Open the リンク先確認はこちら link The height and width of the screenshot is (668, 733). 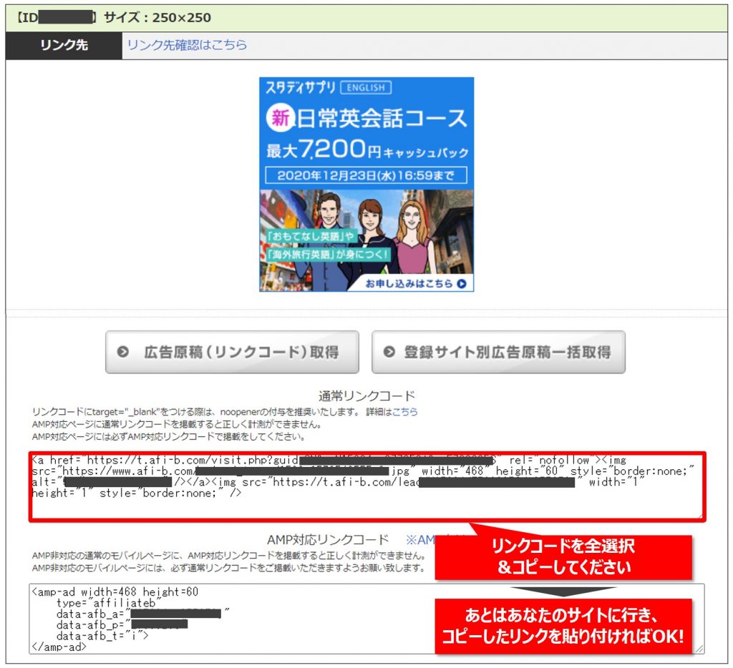click(187, 44)
